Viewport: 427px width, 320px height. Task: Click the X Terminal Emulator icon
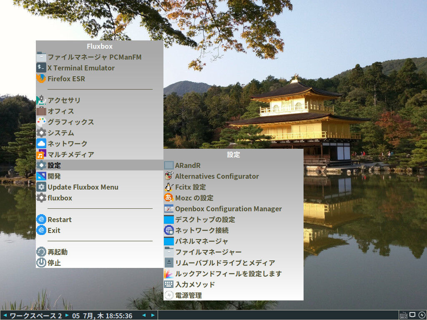pyautogui.click(x=41, y=68)
